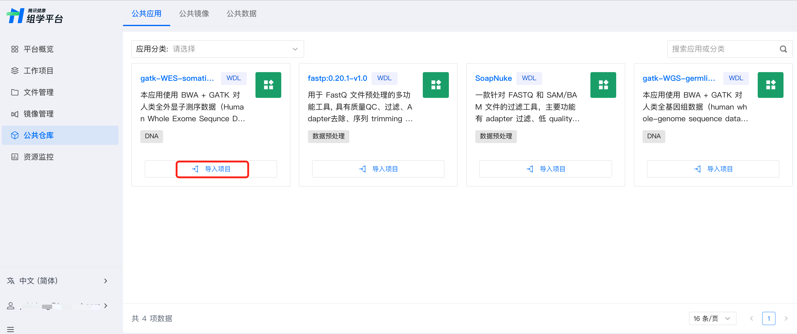Select page 1 in the pagination
The width and height of the screenshot is (797, 334).
click(x=768, y=318)
